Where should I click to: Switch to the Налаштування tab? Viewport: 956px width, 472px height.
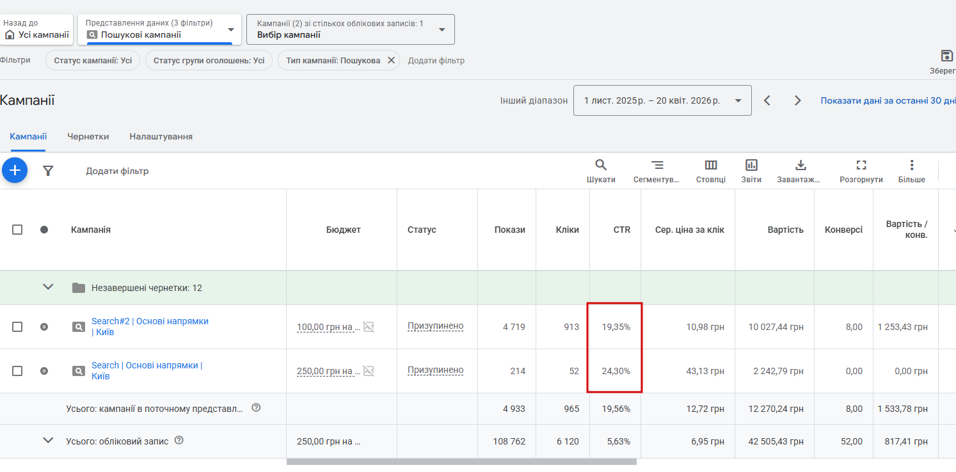click(161, 136)
